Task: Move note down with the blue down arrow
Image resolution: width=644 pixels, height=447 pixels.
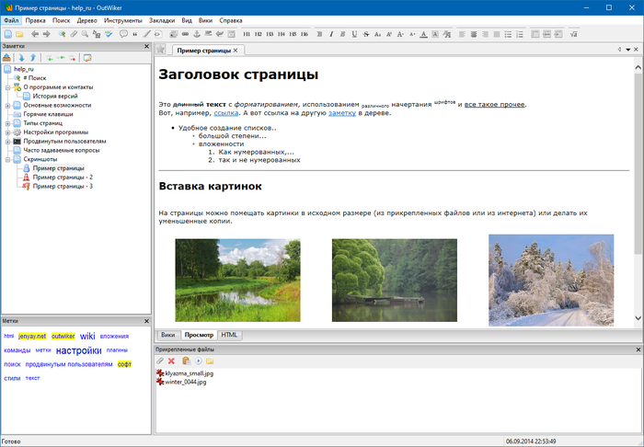Action: (x=21, y=57)
